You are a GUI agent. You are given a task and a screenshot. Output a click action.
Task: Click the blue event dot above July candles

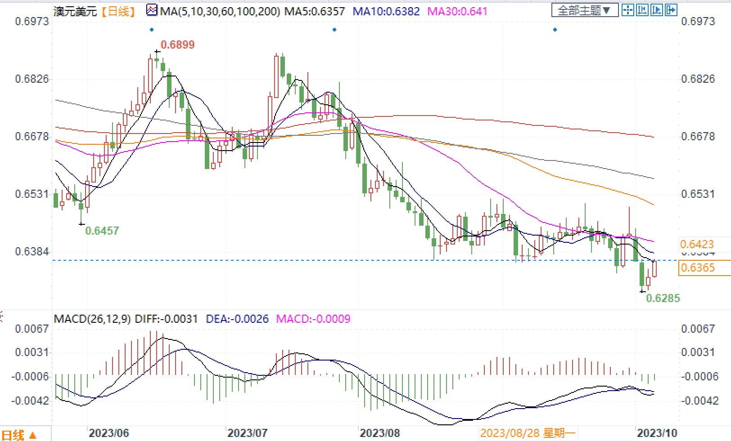point(334,30)
